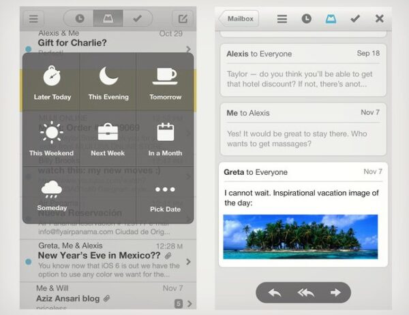Viewport: 409px width, 315px height.
Task: Tap the reply all button
Action: [305, 293]
